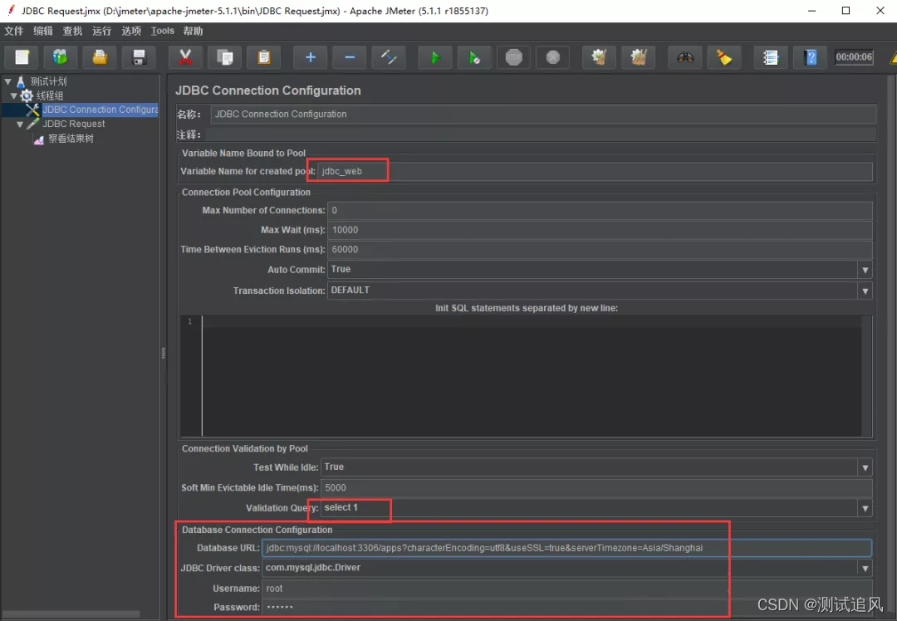Open the Templates icon in toolbar
This screenshot has height=621, width=897.
(60, 57)
